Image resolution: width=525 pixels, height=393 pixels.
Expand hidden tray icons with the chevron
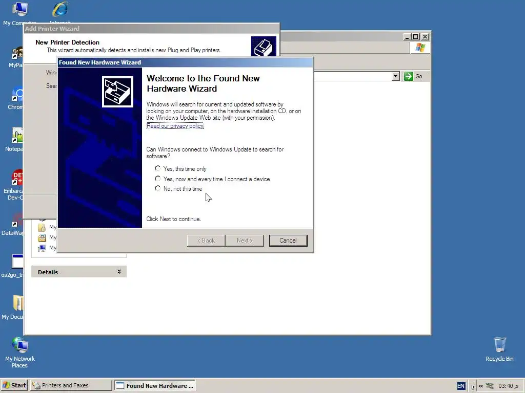[x=481, y=386]
